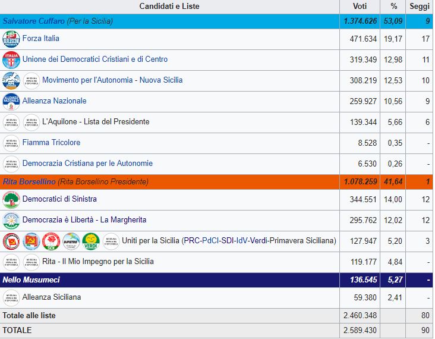Click the Di Pietro party logo

71,241
